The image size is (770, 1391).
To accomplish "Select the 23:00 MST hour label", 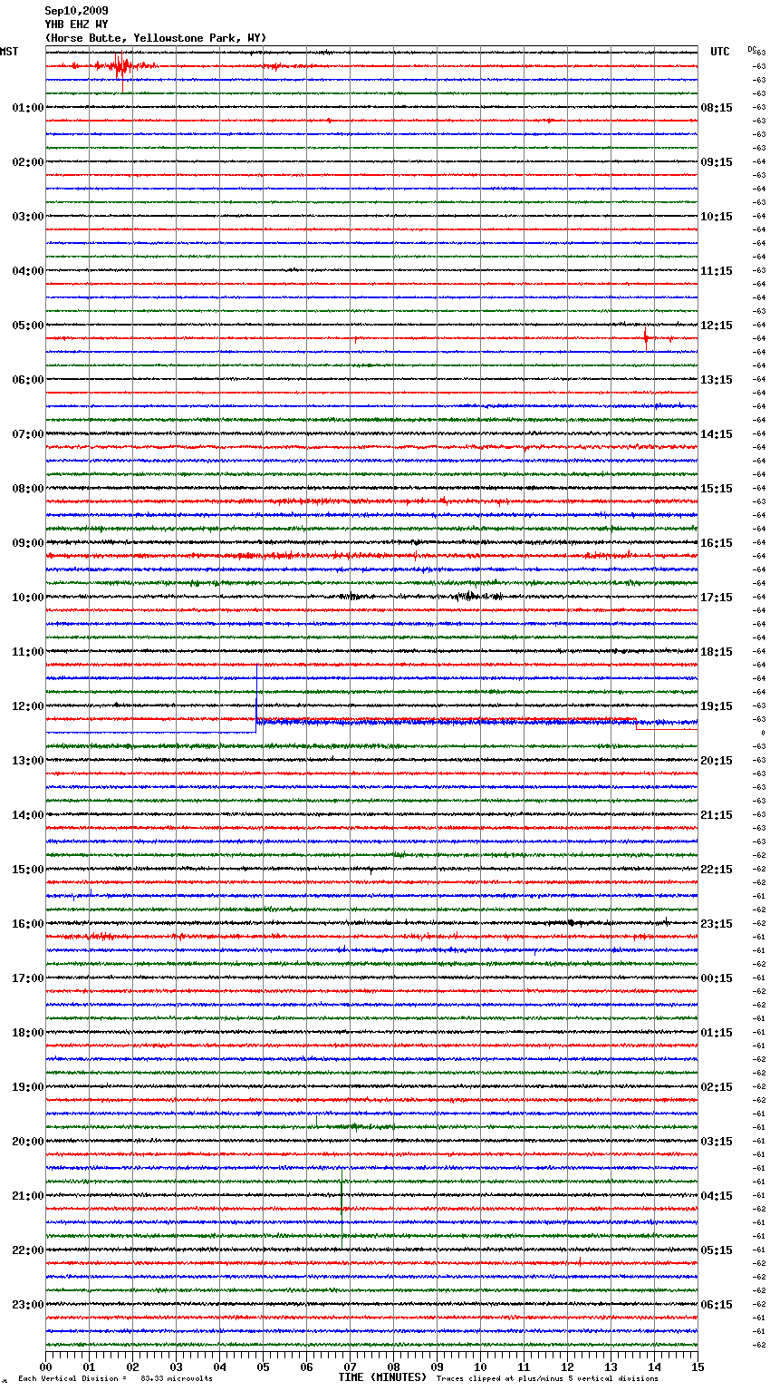I will point(27,1305).
